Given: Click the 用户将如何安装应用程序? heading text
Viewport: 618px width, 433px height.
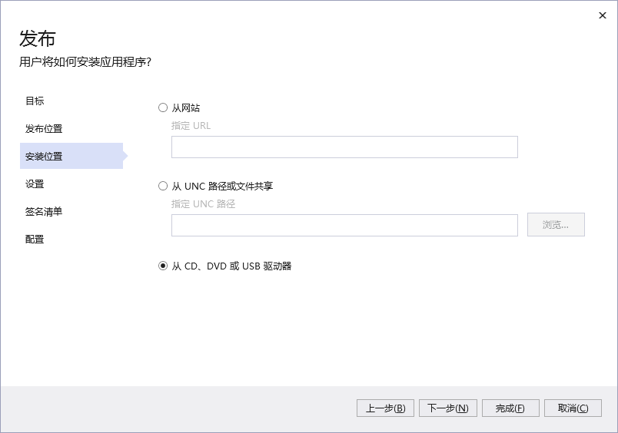Looking at the screenshot, I should [85, 62].
